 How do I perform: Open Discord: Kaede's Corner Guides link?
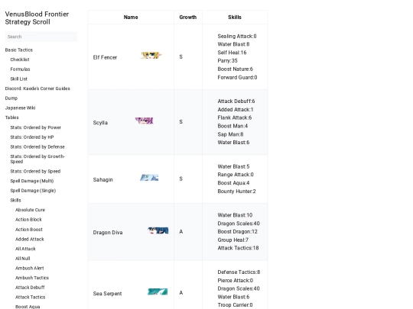pos(37,89)
